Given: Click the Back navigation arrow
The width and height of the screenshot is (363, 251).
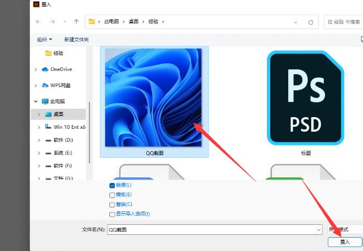Looking at the screenshot, I should point(38,22).
